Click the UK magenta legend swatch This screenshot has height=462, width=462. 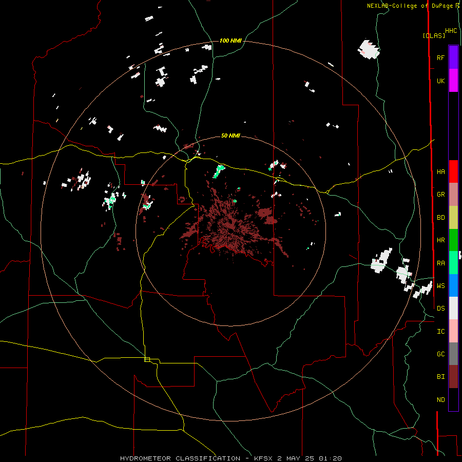click(453, 81)
